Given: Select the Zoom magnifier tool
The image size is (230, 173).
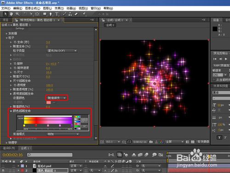Looking at the screenshot, I should [17, 14].
